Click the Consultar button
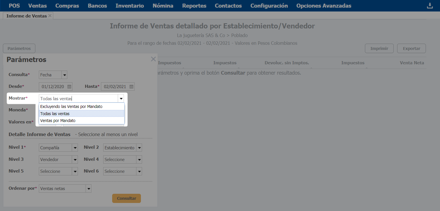Image resolution: width=440 pixels, height=211 pixels. (126, 198)
